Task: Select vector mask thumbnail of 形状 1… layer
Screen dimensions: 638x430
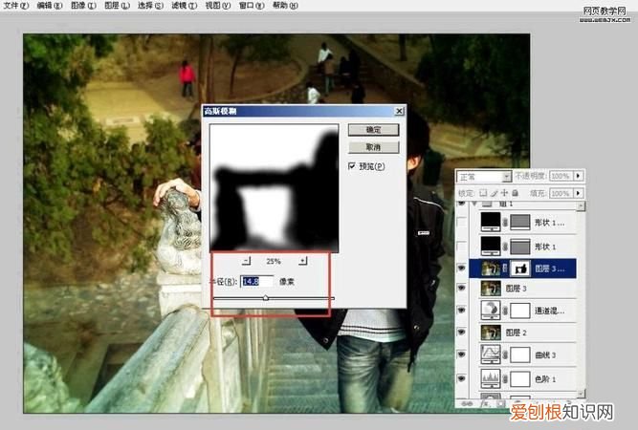Action: coord(520,223)
